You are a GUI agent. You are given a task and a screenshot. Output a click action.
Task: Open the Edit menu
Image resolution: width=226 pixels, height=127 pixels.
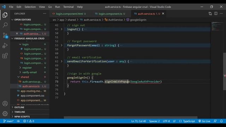(19, 7)
